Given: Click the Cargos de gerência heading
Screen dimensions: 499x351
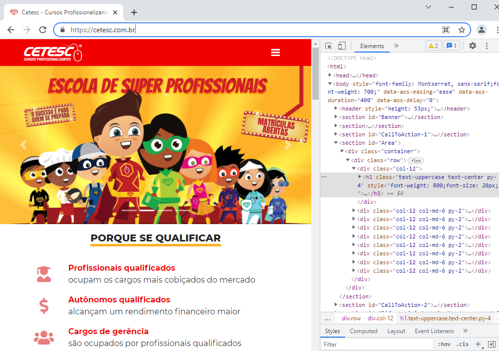Looking at the screenshot, I should [x=108, y=331].
